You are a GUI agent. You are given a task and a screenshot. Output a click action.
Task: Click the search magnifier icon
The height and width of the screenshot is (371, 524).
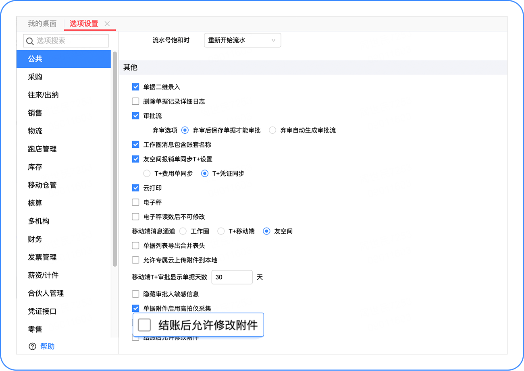[30, 41]
